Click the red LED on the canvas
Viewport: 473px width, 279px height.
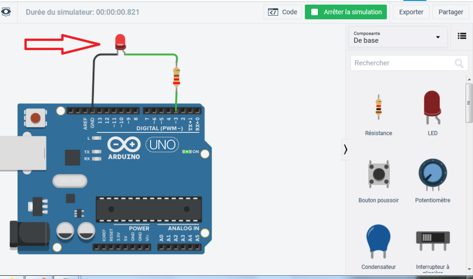pos(121,41)
